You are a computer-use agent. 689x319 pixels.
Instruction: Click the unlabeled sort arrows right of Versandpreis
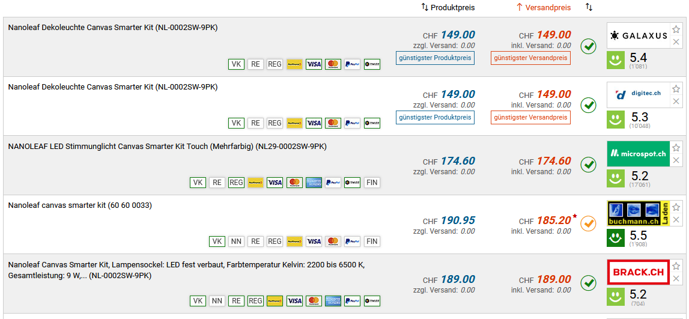(589, 7)
